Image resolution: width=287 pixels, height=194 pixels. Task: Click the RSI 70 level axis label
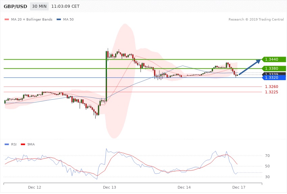[267, 156]
